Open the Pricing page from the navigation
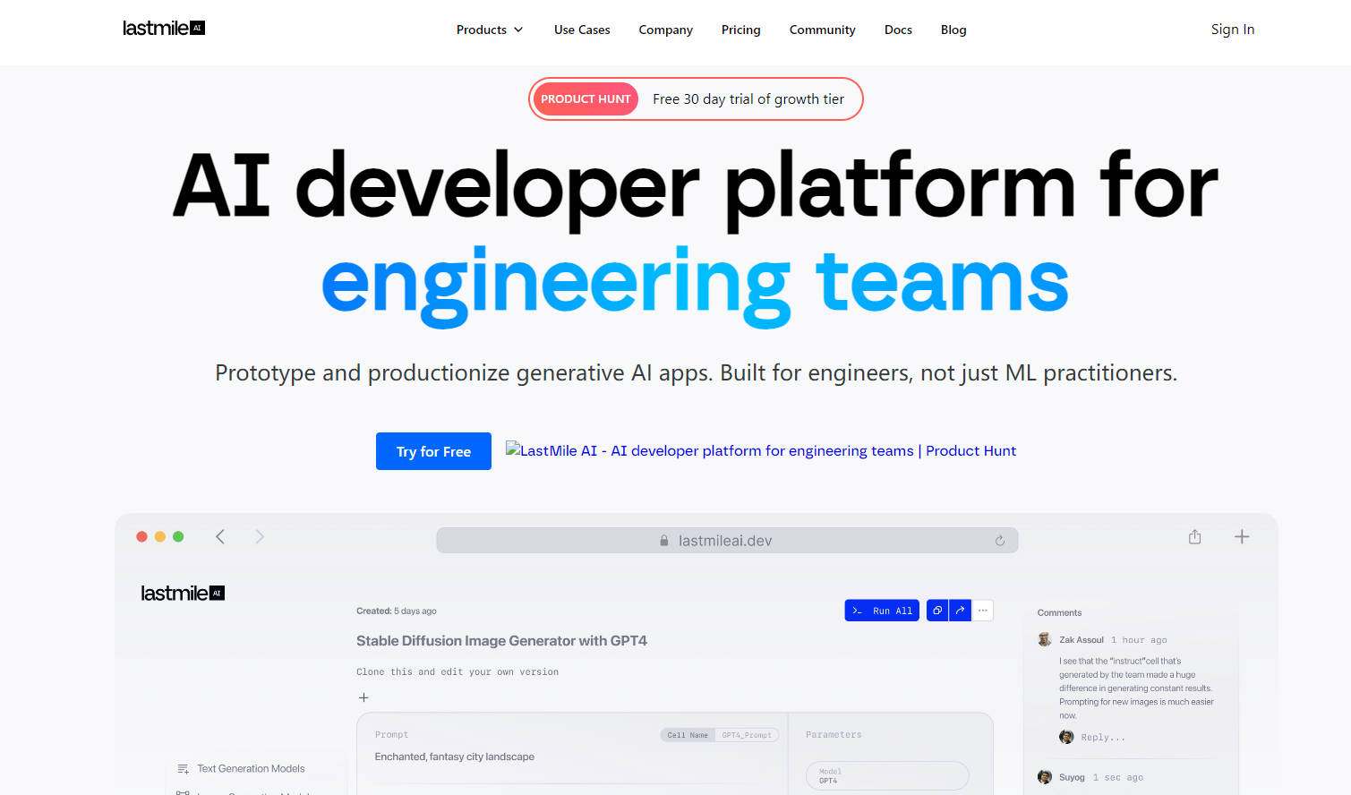 point(740,30)
